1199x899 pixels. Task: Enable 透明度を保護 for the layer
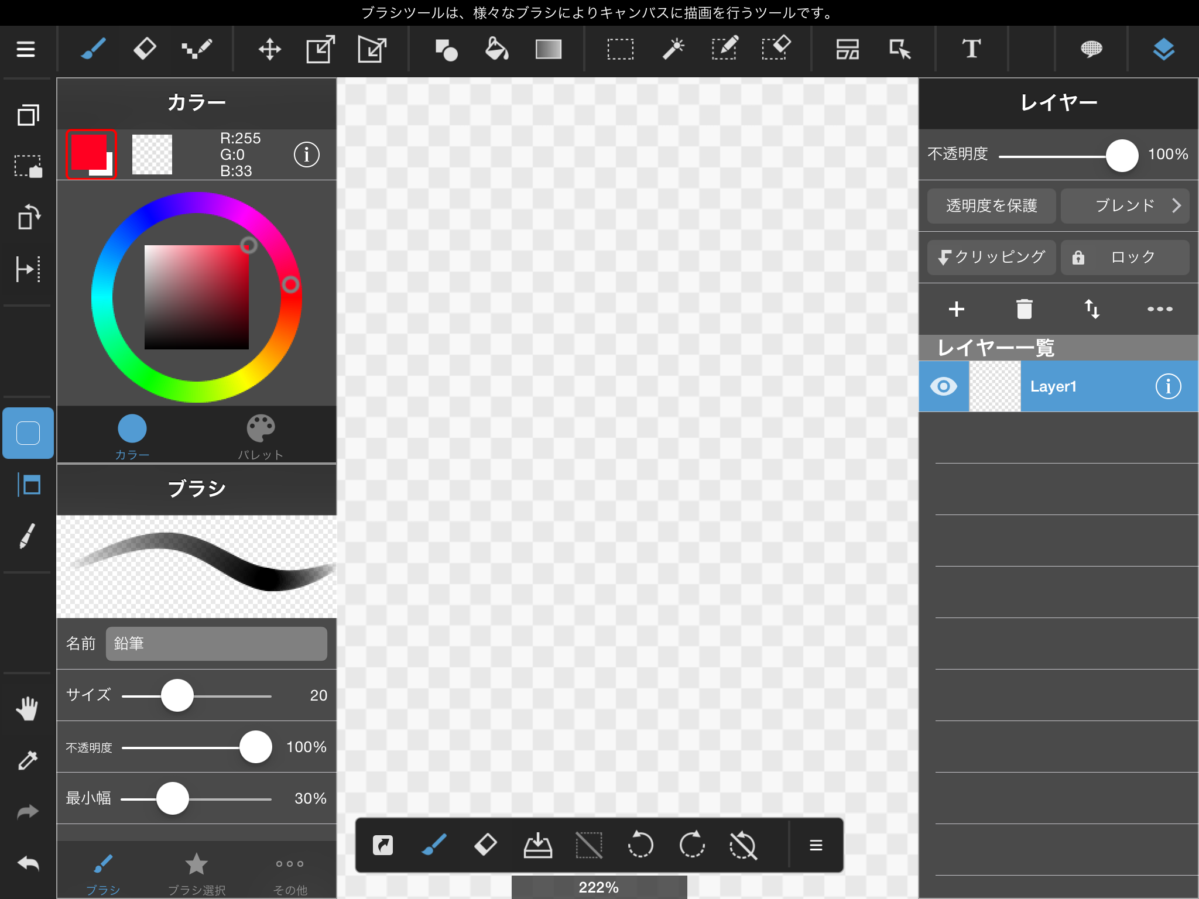990,206
